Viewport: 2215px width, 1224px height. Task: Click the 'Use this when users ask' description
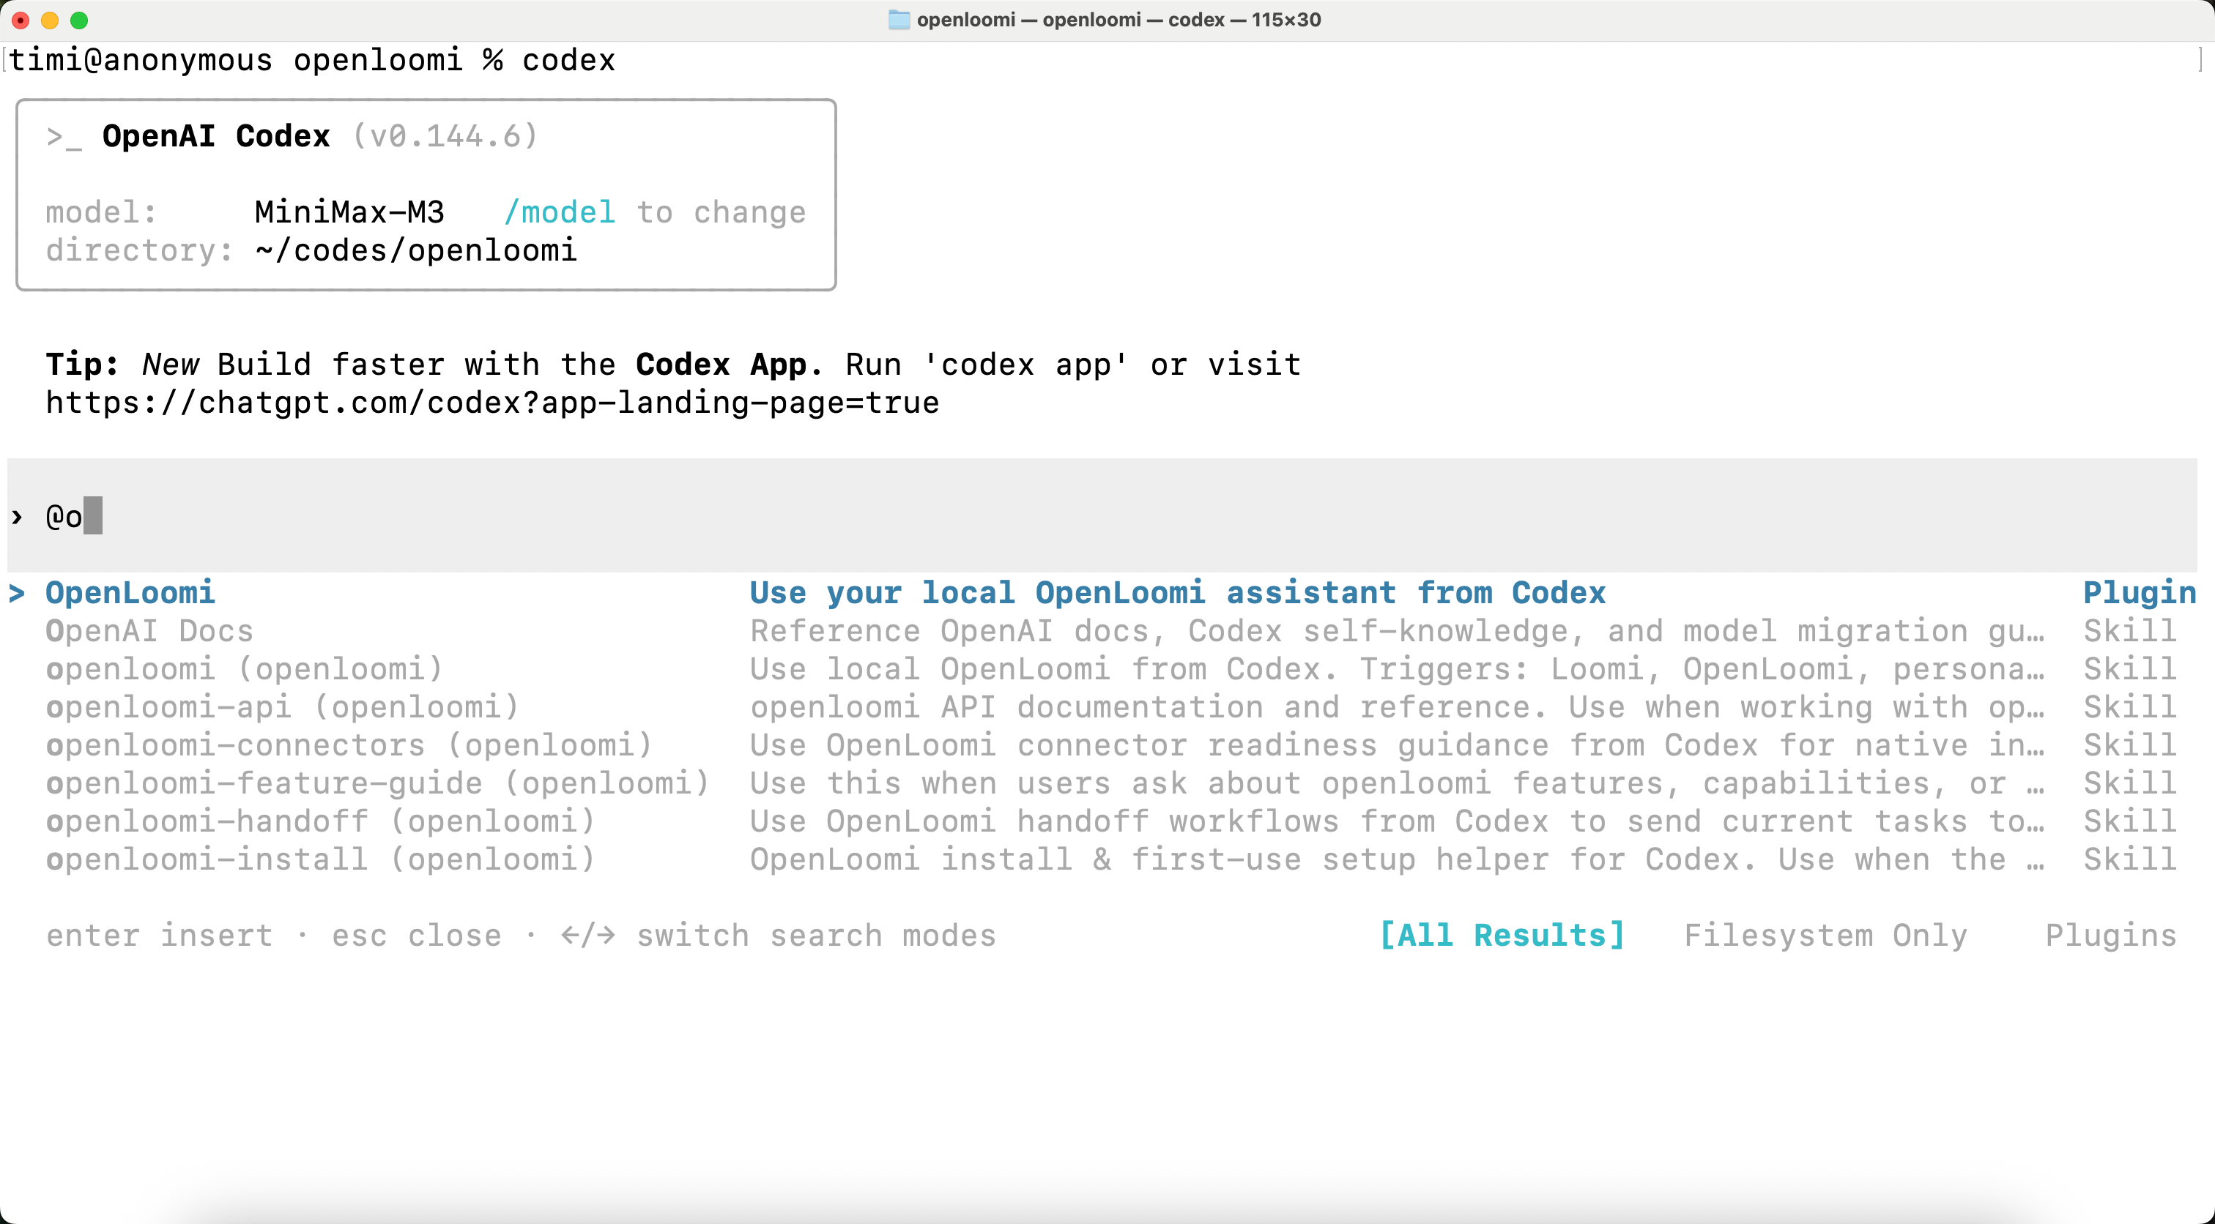[x=1398, y=783]
